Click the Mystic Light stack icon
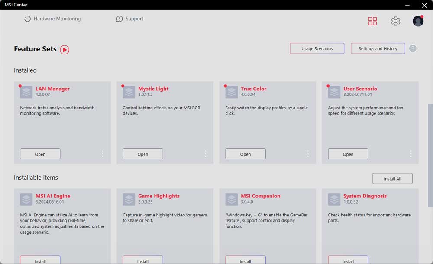 point(129,92)
